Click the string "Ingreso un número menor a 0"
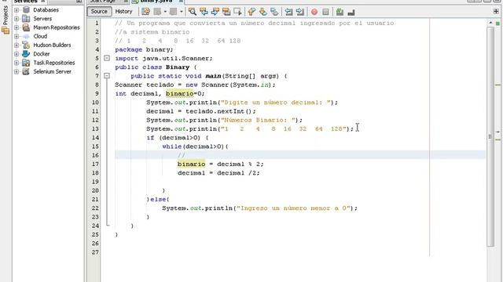Image resolution: width=503 pixels, height=282 pixels. point(293,208)
